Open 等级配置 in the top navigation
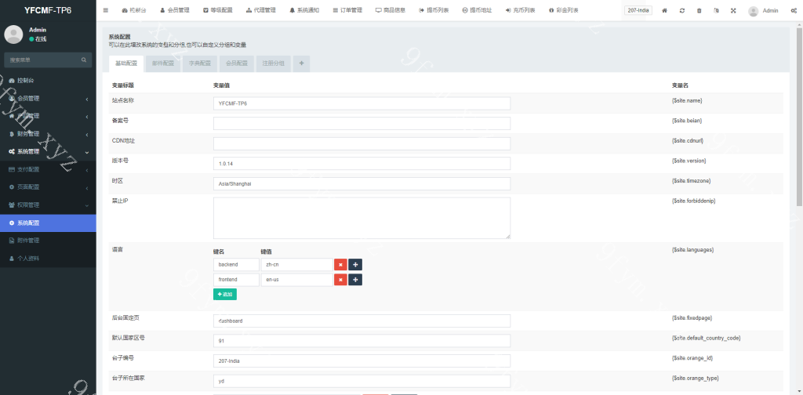Screen dimensions: 803x395 (218, 10)
